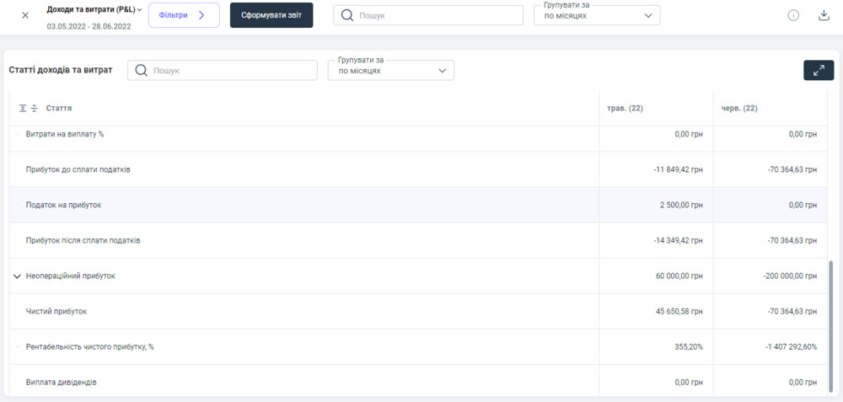Click the collapse all rows icon

pyautogui.click(x=35, y=109)
